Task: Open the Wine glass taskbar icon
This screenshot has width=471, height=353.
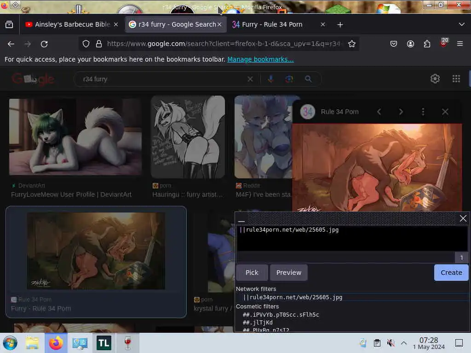Action: (x=128, y=343)
